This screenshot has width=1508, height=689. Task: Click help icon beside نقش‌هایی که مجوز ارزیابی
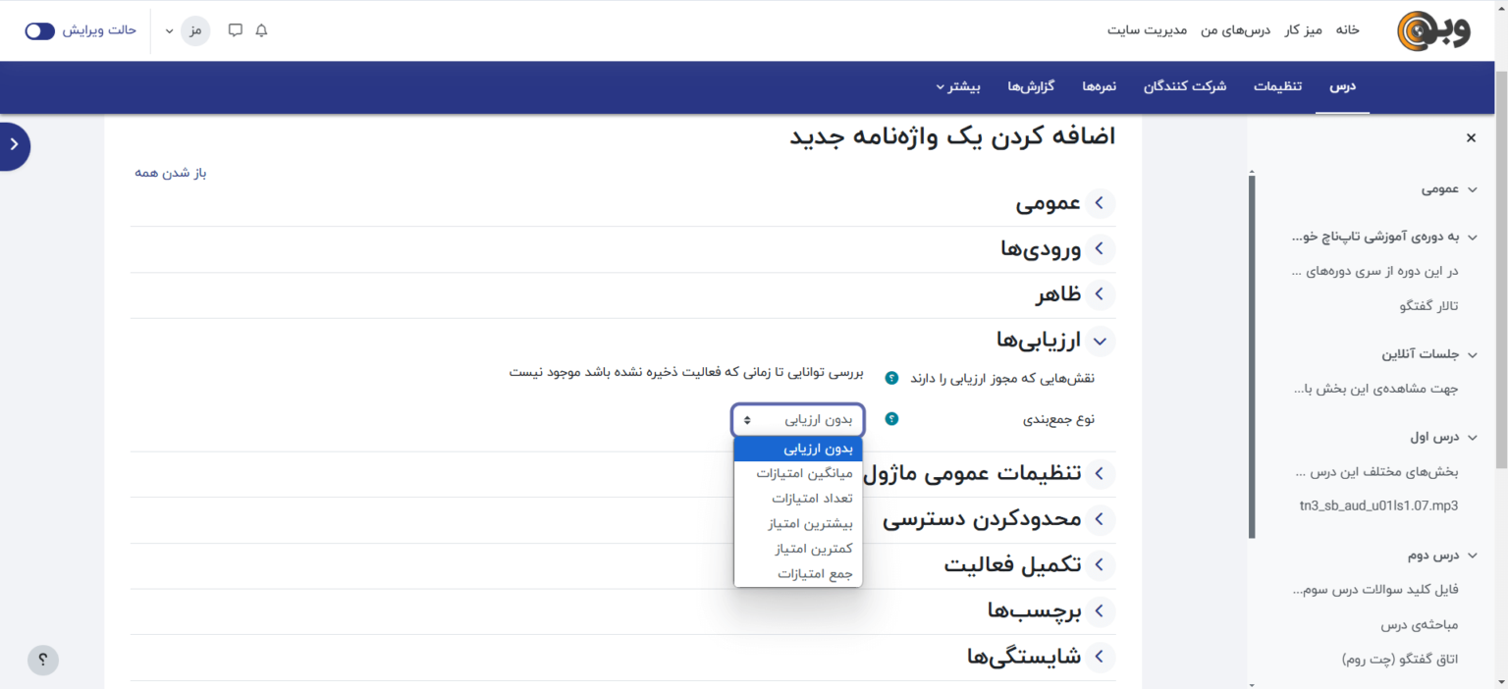coord(891,378)
